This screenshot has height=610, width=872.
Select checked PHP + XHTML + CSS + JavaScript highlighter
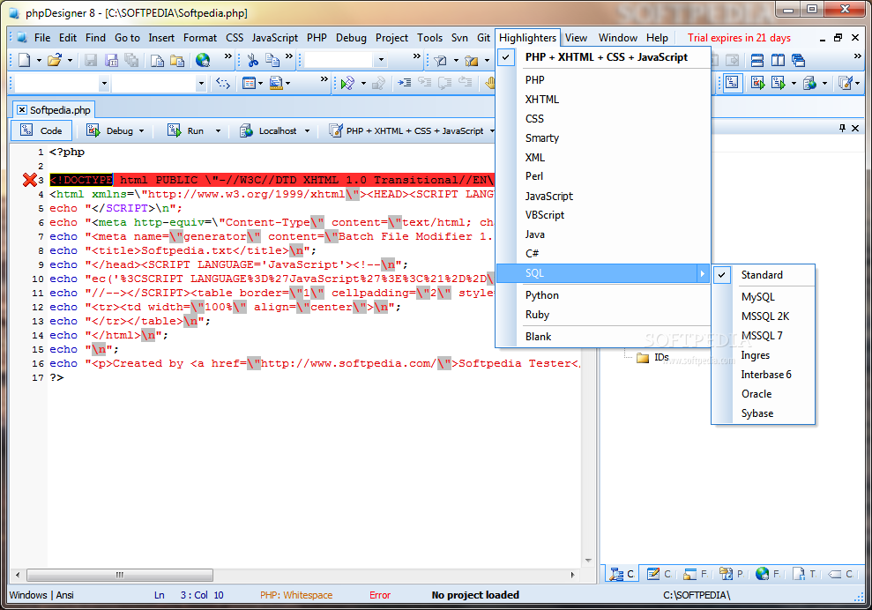click(603, 56)
